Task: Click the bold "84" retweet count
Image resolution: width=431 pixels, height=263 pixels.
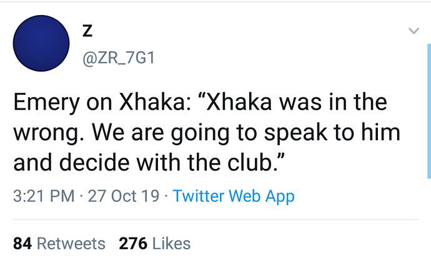Action: tap(22, 244)
